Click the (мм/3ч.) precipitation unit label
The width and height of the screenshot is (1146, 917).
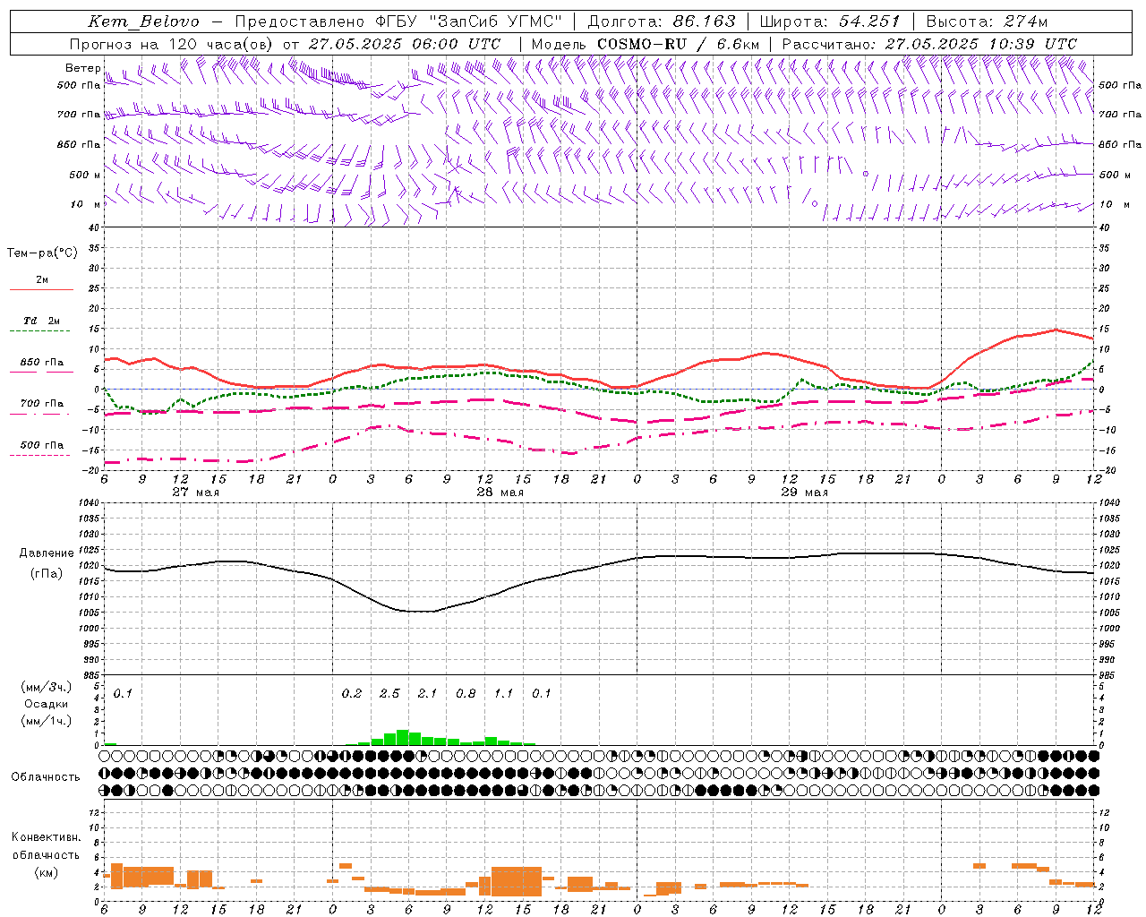click(47, 687)
